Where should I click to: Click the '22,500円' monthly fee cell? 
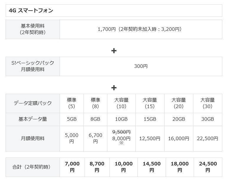[208, 139]
